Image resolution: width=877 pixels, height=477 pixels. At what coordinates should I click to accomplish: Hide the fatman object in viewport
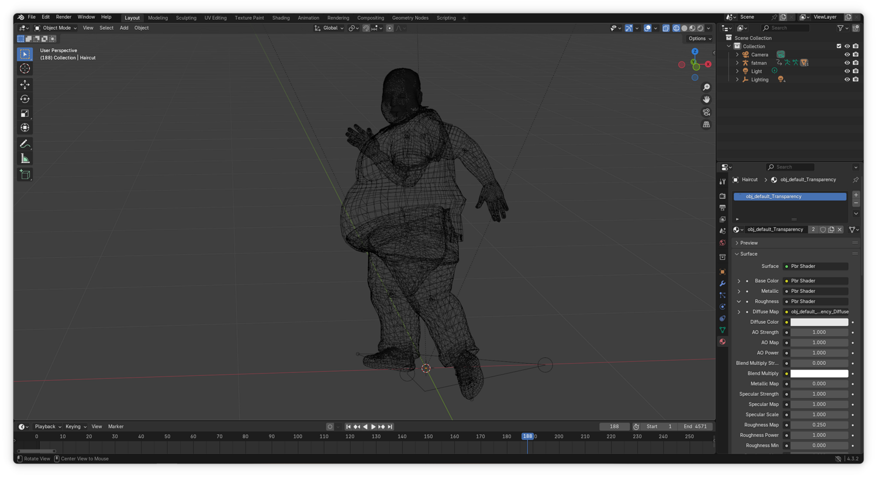point(847,63)
